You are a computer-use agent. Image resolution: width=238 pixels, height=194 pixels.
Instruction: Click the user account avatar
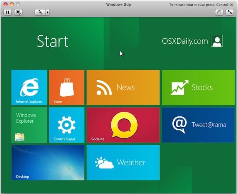pos(217,41)
